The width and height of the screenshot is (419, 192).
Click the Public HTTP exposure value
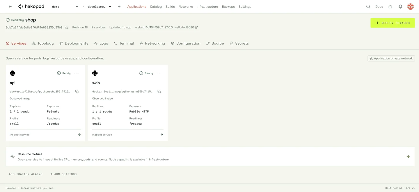click(139, 111)
